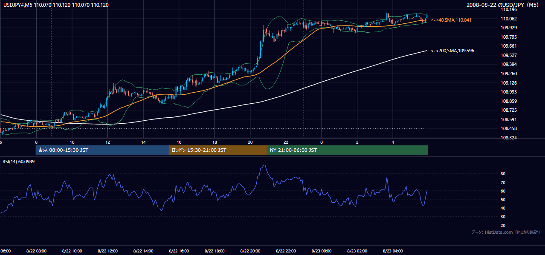This screenshot has height=255, width=545.
Task: Click the bottom date label 8/22 18:00
Action: pyautogui.click(x=215, y=251)
